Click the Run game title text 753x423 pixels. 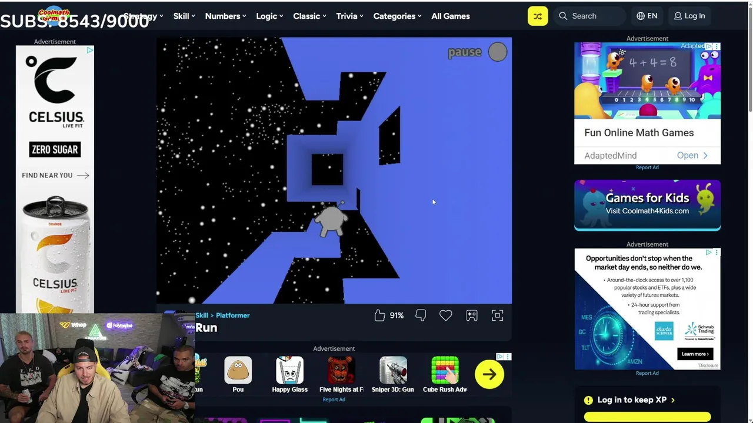206,328
